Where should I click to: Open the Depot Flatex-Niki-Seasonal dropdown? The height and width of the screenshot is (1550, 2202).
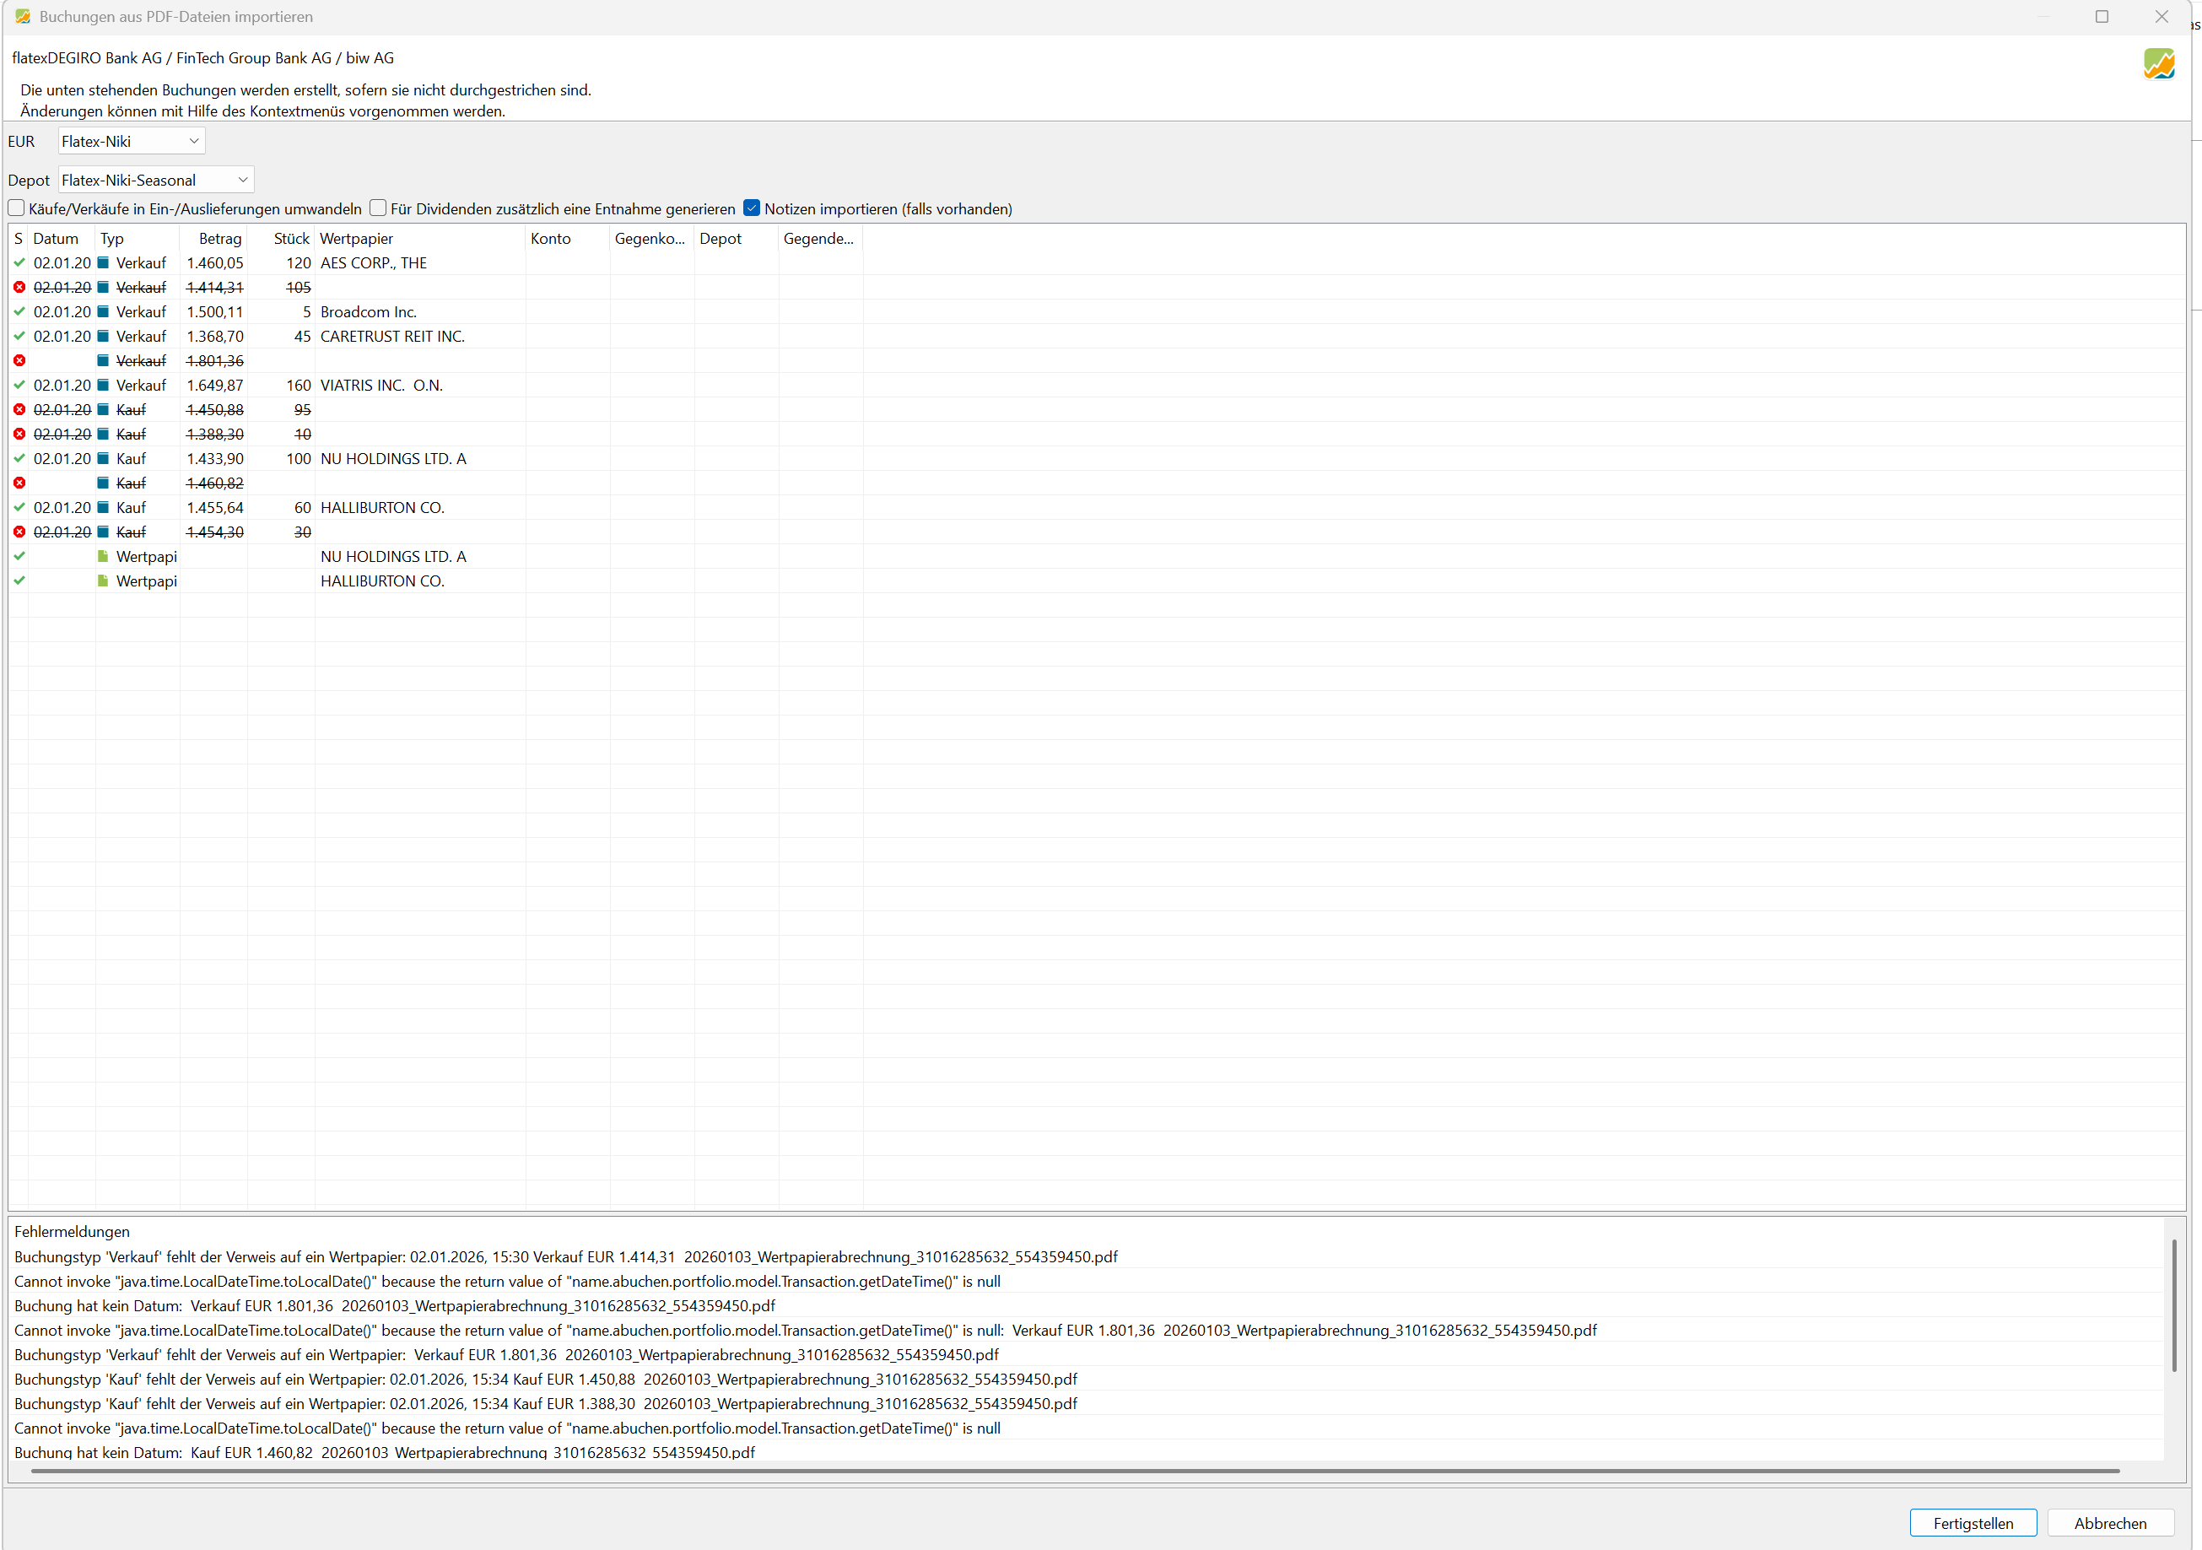click(x=155, y=181)
